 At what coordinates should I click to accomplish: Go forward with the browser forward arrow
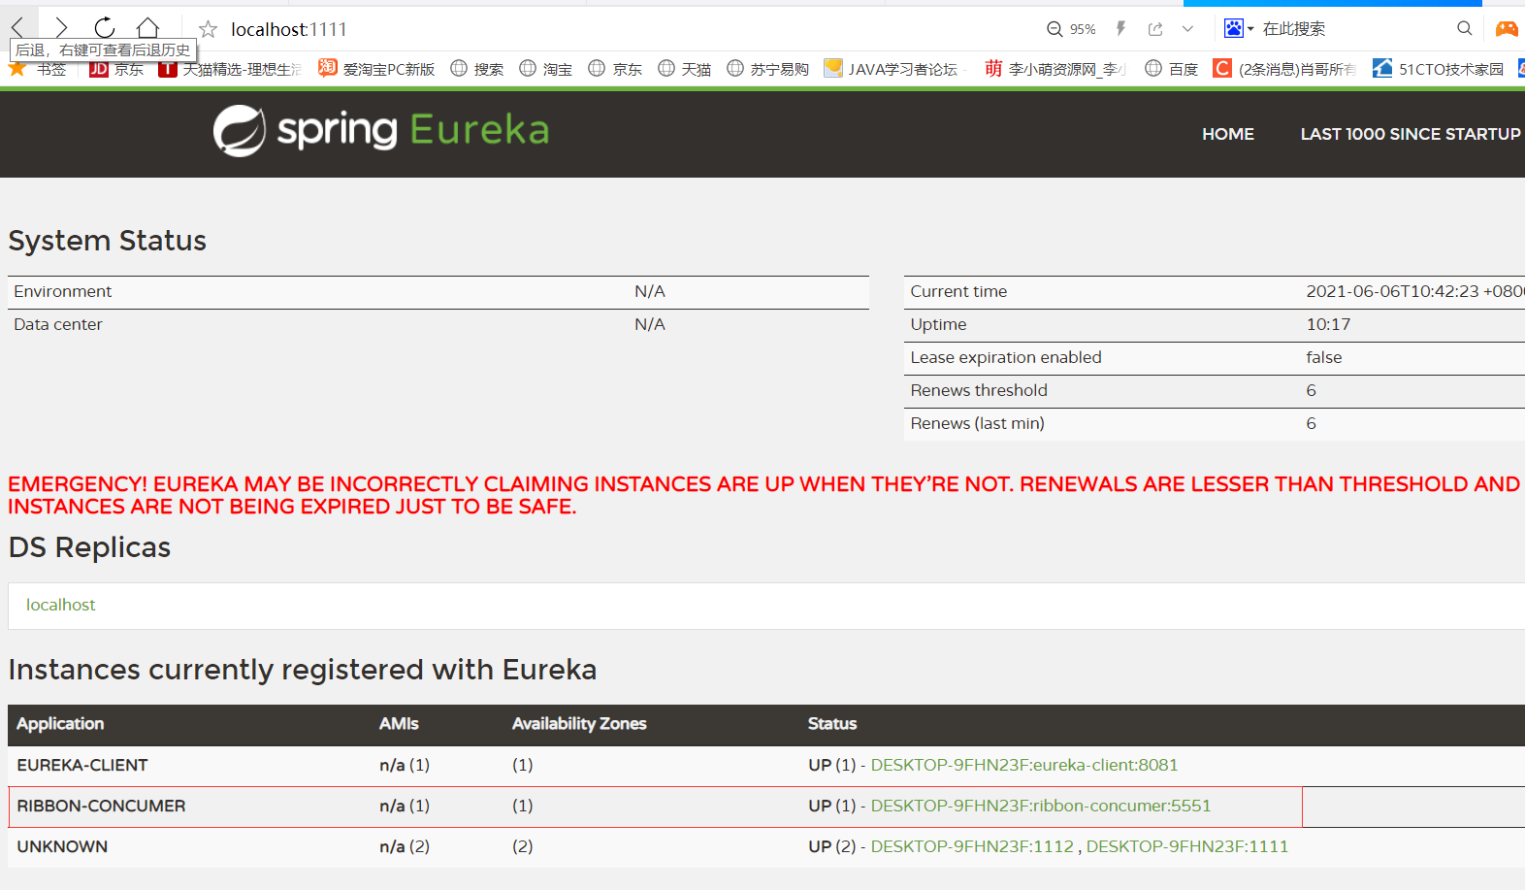pyautogui.click(x=61, y=27)
